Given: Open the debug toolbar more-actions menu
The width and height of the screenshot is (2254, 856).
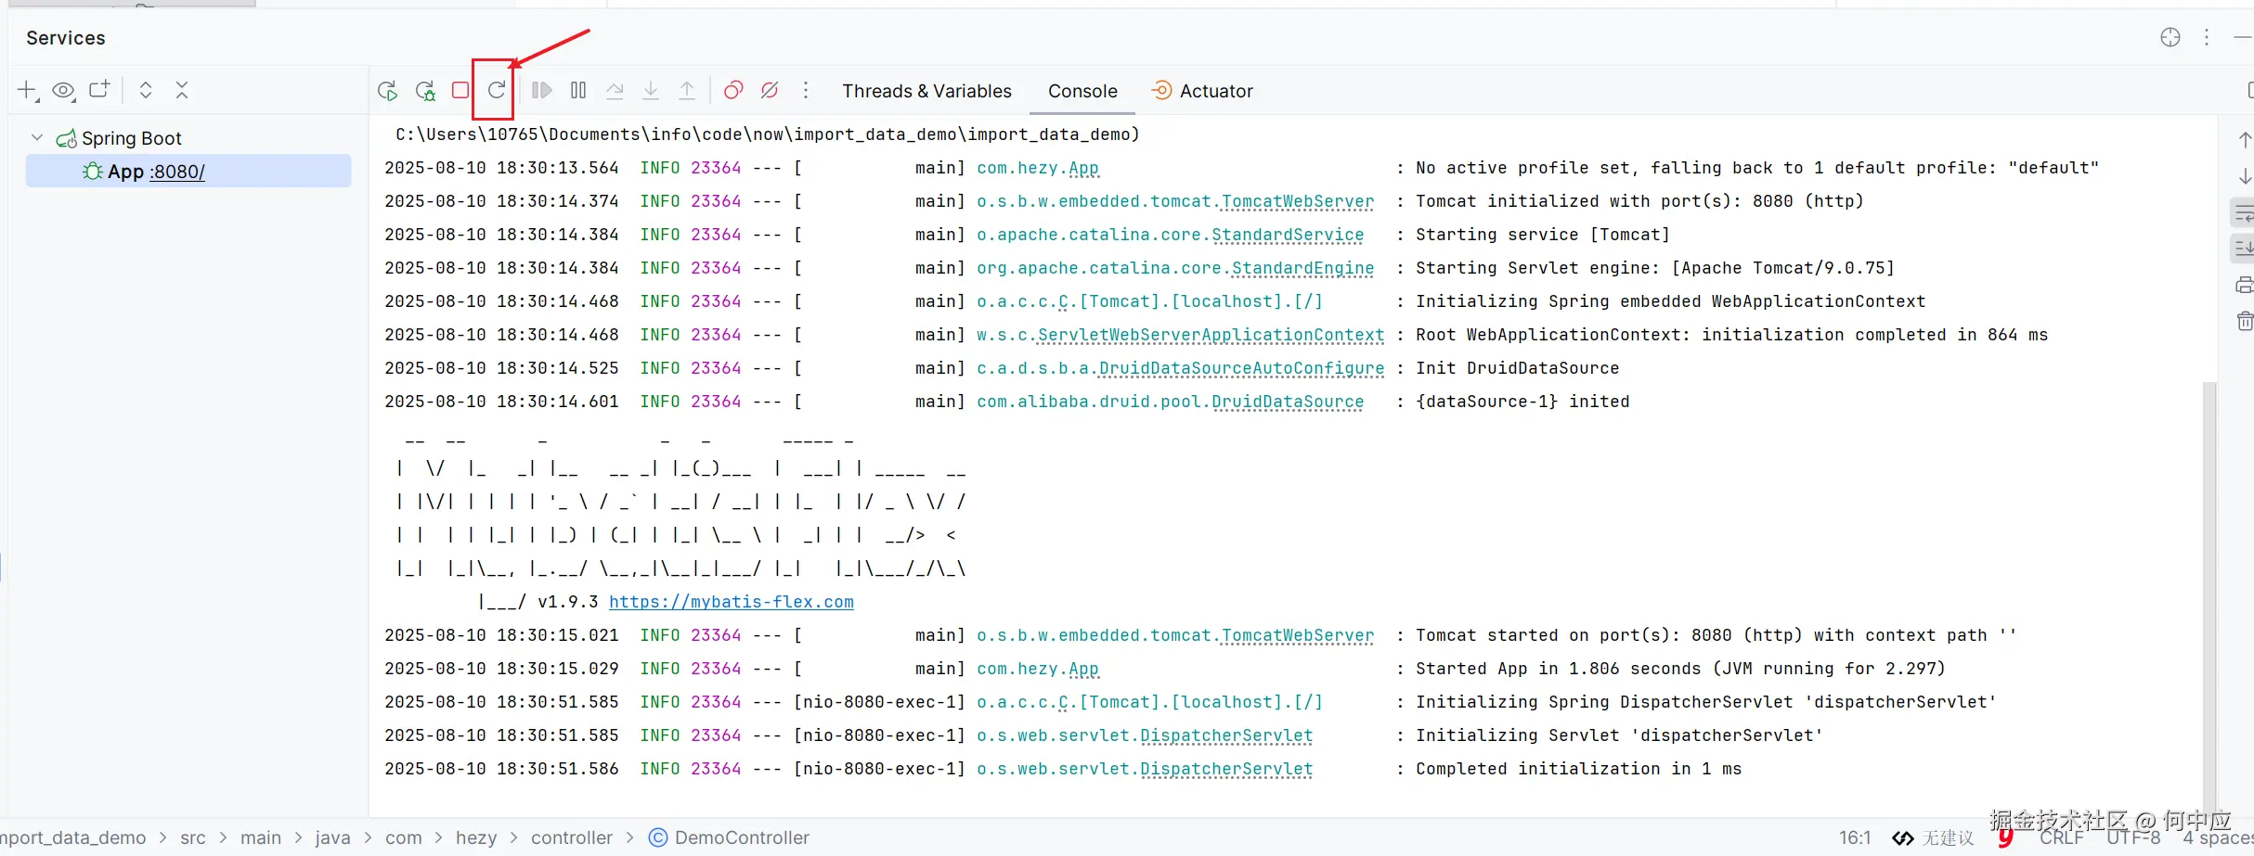Looking at the screenshot, I should coord(806,90).
